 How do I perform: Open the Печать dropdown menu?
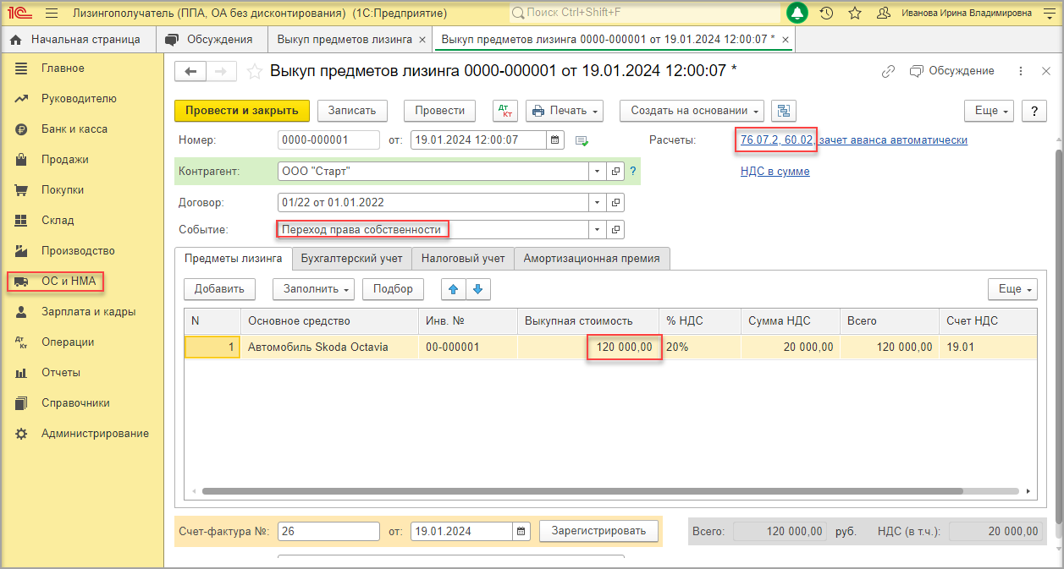tap(564, 111)
